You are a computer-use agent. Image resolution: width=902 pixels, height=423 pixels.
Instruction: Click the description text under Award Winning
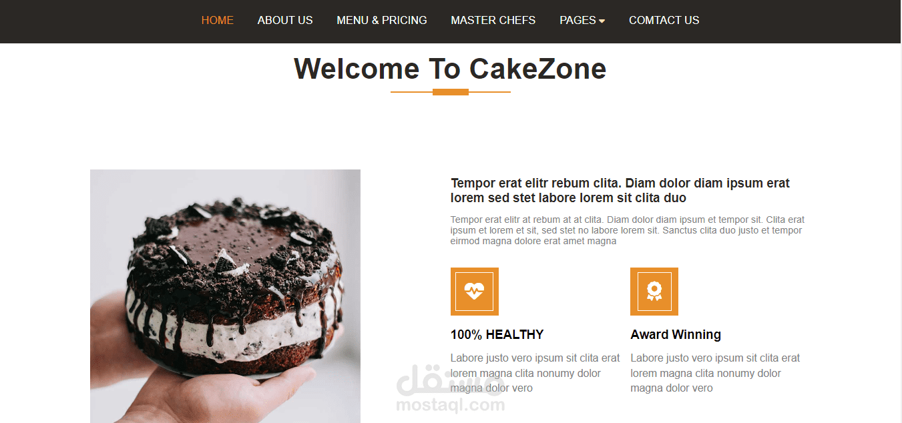(715, 373)
